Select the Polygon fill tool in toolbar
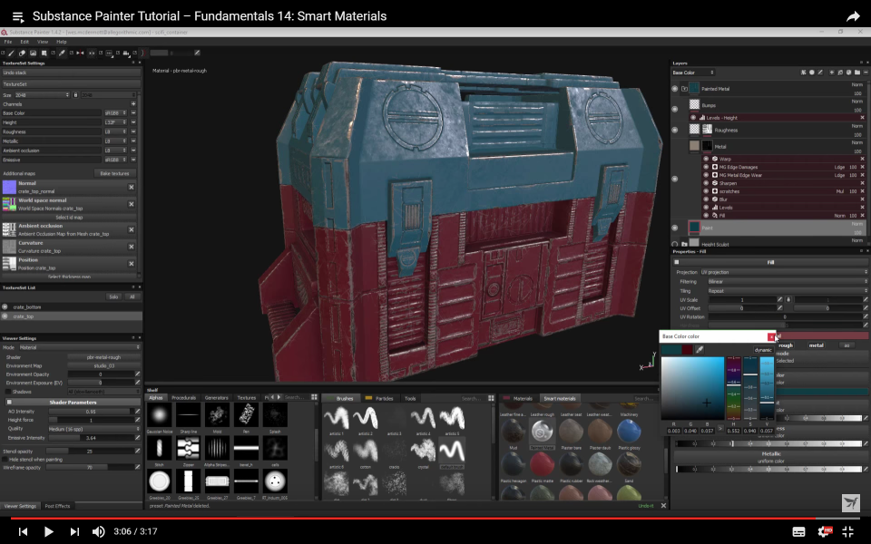 click(x=44, y=53)
